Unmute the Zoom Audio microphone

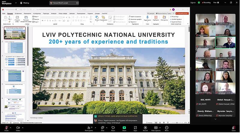click(x=6, y=128)
